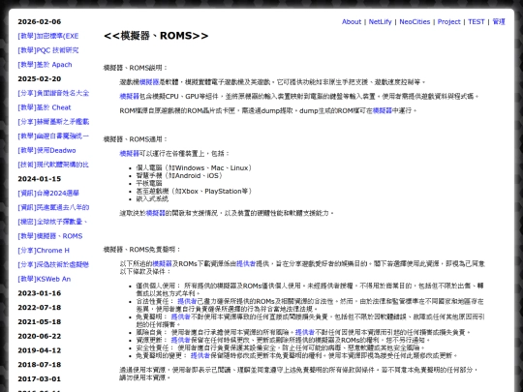Click the 提供者 link in the 風險自負 bullet
Screen dimensions: 523x392
pos(305,332)
